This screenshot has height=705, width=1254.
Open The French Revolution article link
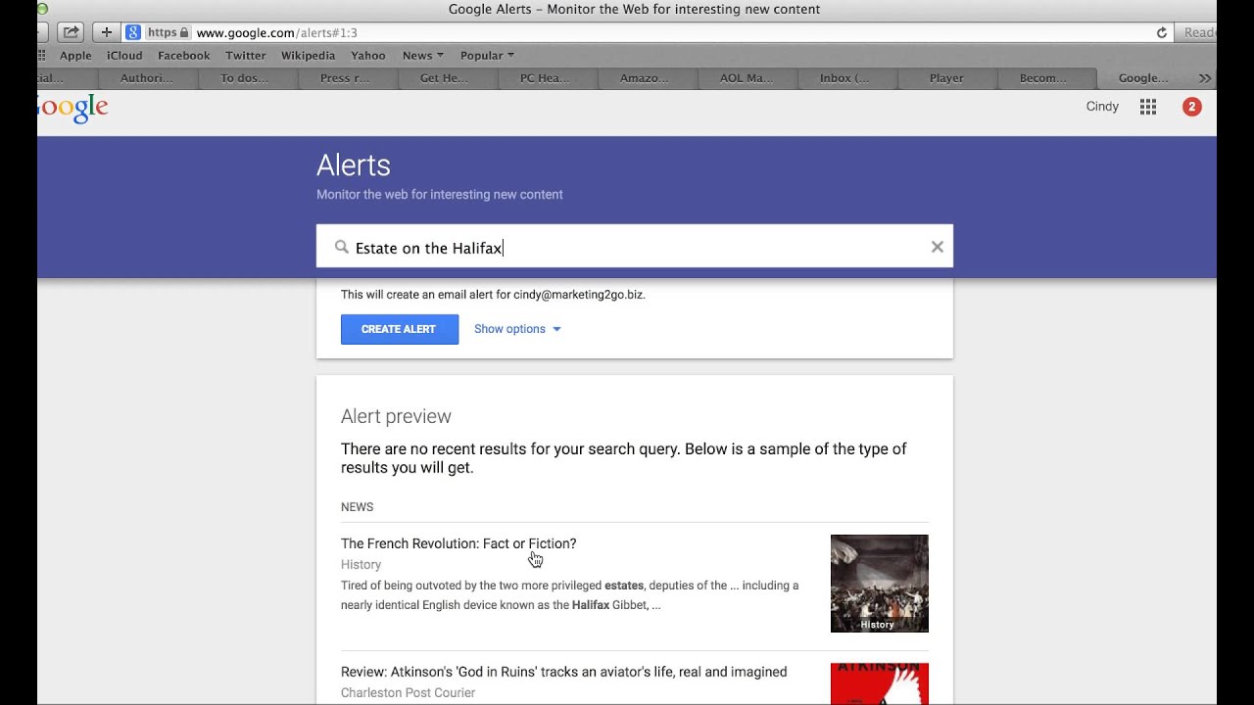458,543
